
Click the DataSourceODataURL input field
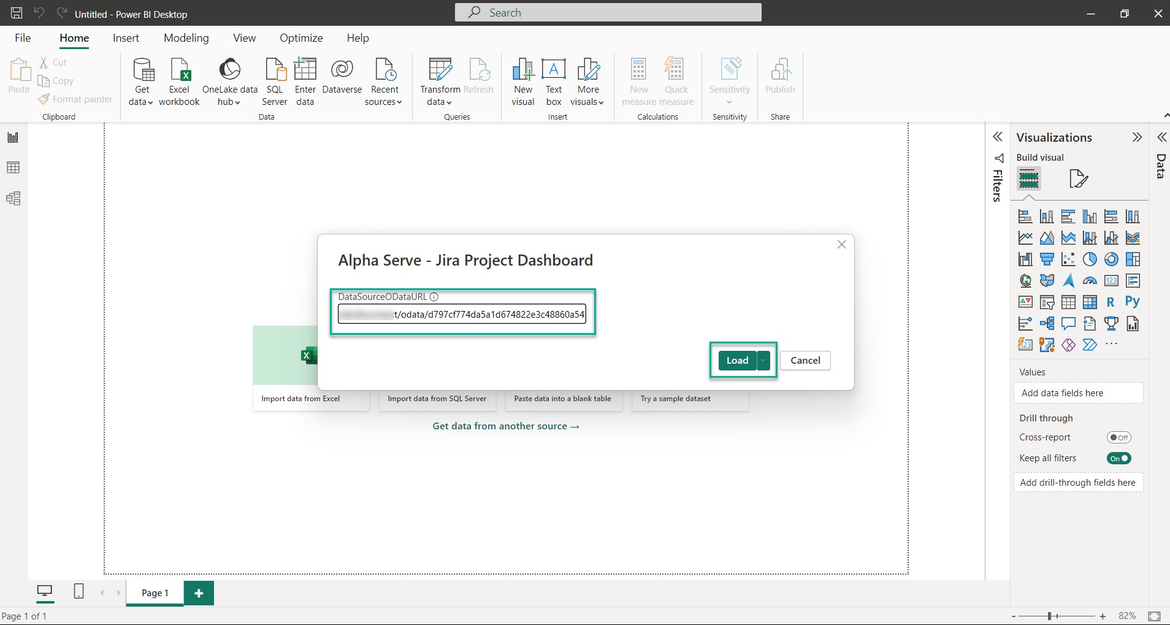coord(462,315)
